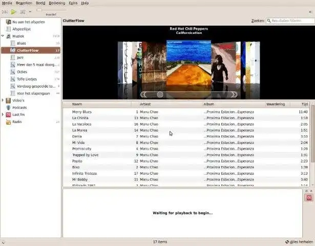
Task: Select the La Marea track
Action: pyautogui.click(x=186, y=130)
